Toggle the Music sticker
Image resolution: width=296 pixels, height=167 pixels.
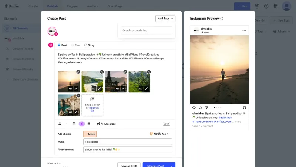pyautogui.click(x=90, y=134)
